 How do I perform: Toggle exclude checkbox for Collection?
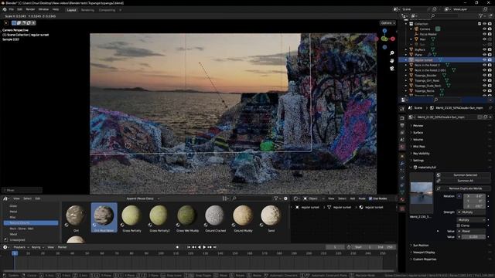tap(480, 24)
